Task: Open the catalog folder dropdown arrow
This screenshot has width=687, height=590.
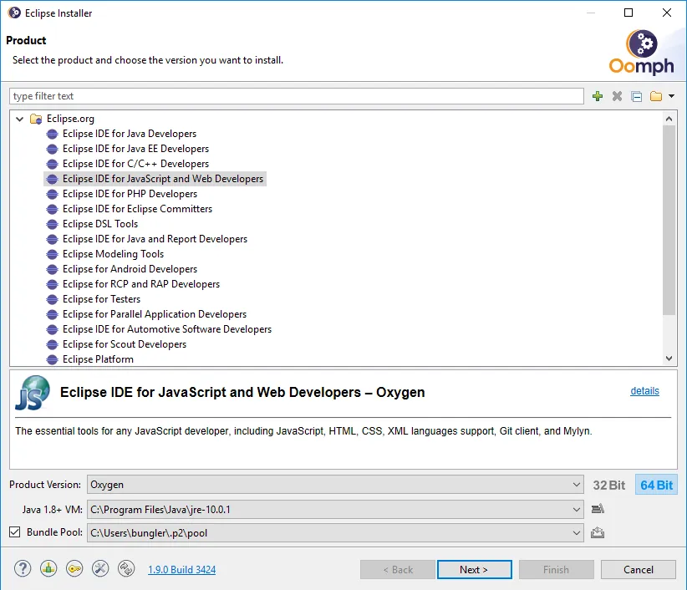Action: coord(671,96)
